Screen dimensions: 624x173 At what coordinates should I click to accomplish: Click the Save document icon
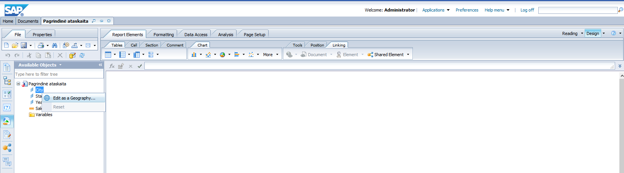(24, 45)
